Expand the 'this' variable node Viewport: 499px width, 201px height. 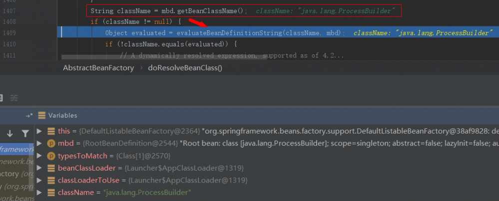(x=39, y=131)
